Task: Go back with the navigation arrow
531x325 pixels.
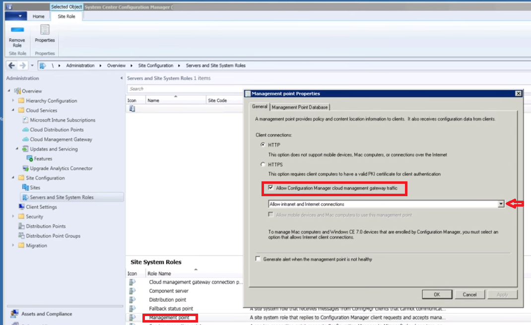Action: [11, 65]
